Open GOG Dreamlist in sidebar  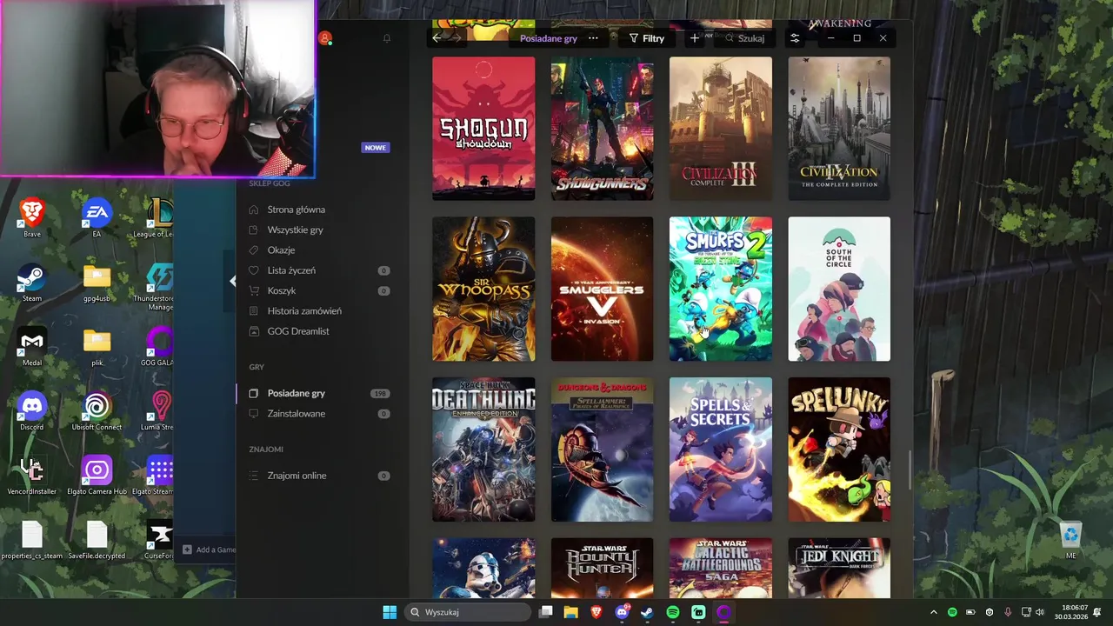(297, 331)
